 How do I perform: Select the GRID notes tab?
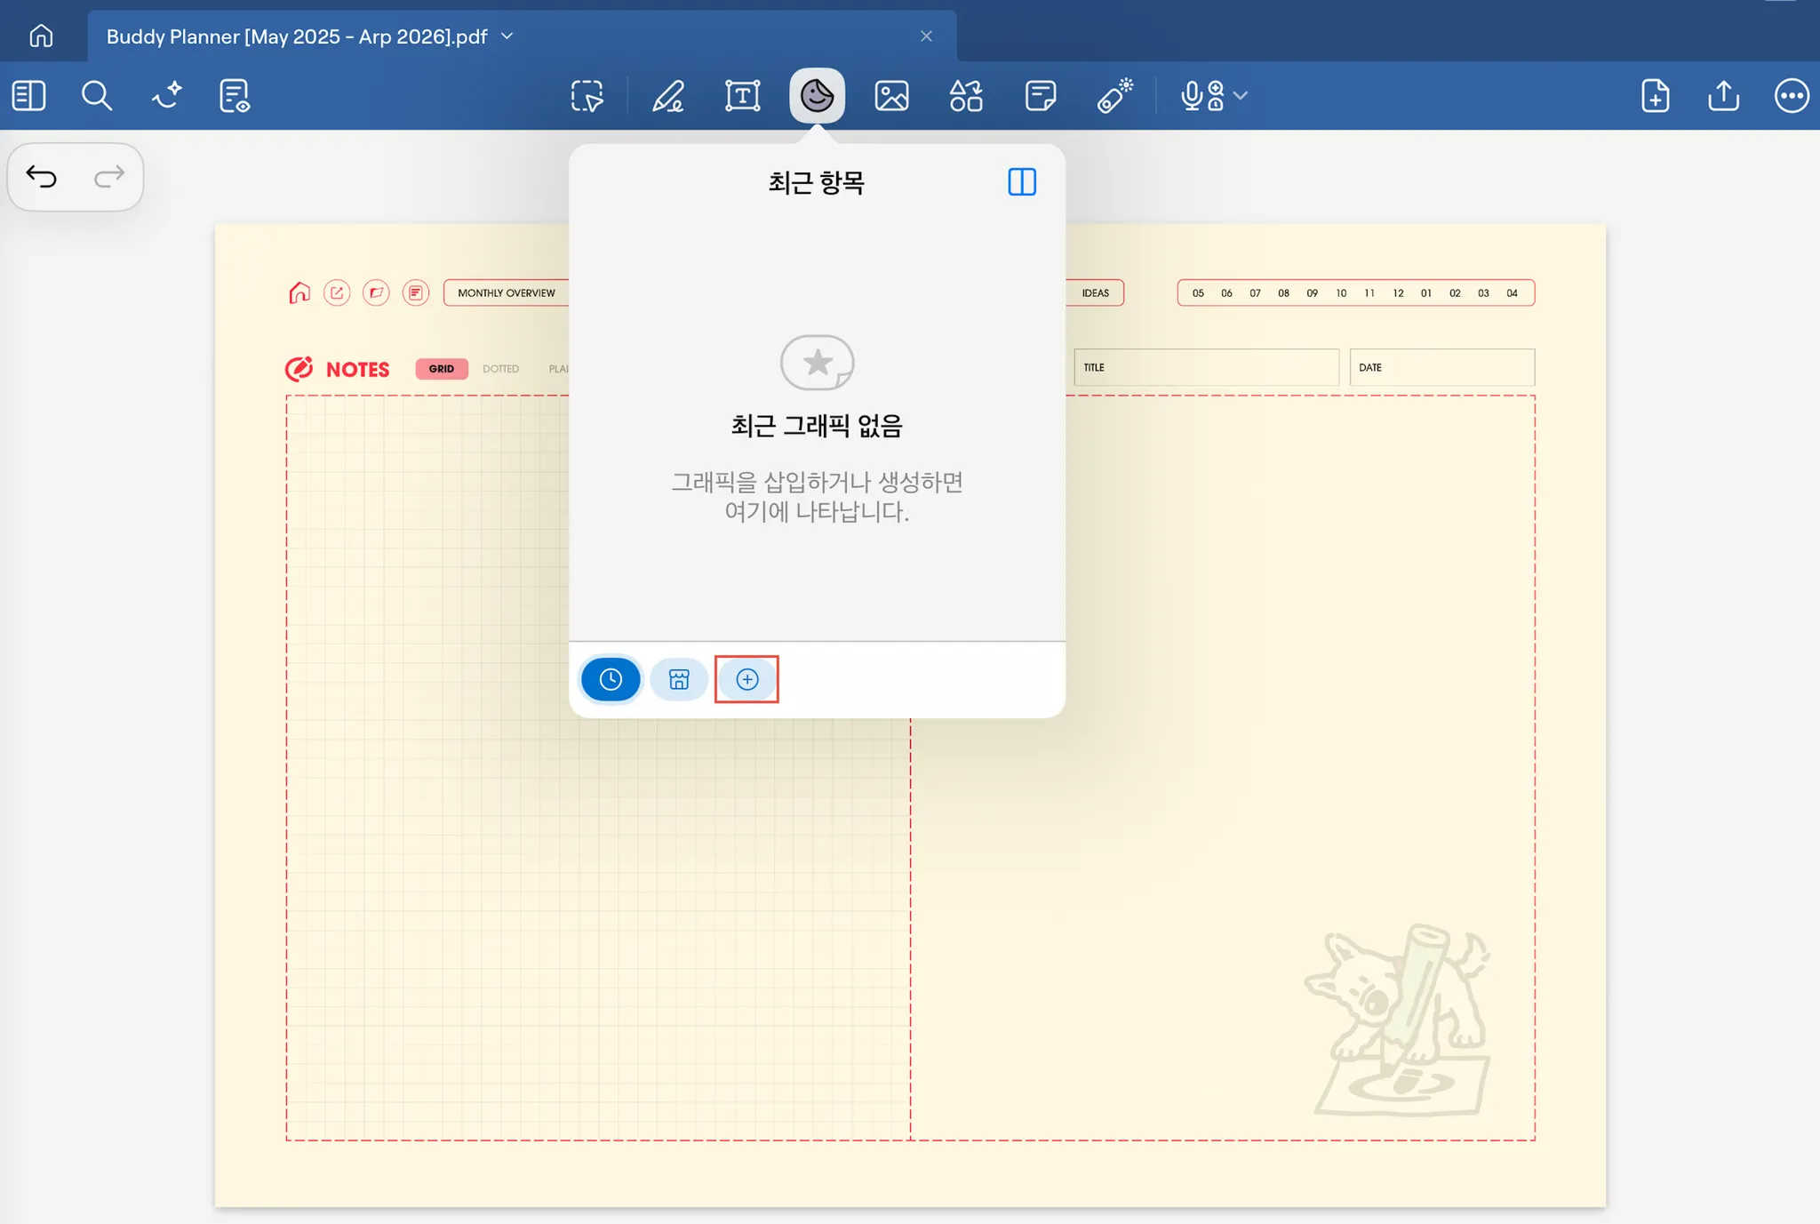coord(442,369)
